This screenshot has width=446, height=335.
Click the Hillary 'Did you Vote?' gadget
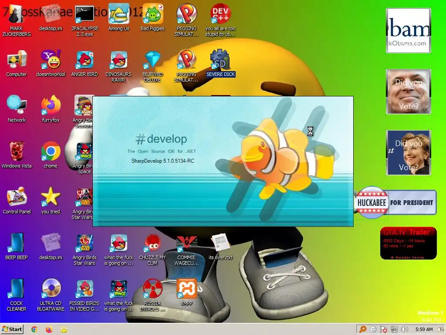(x=409, y=152)
